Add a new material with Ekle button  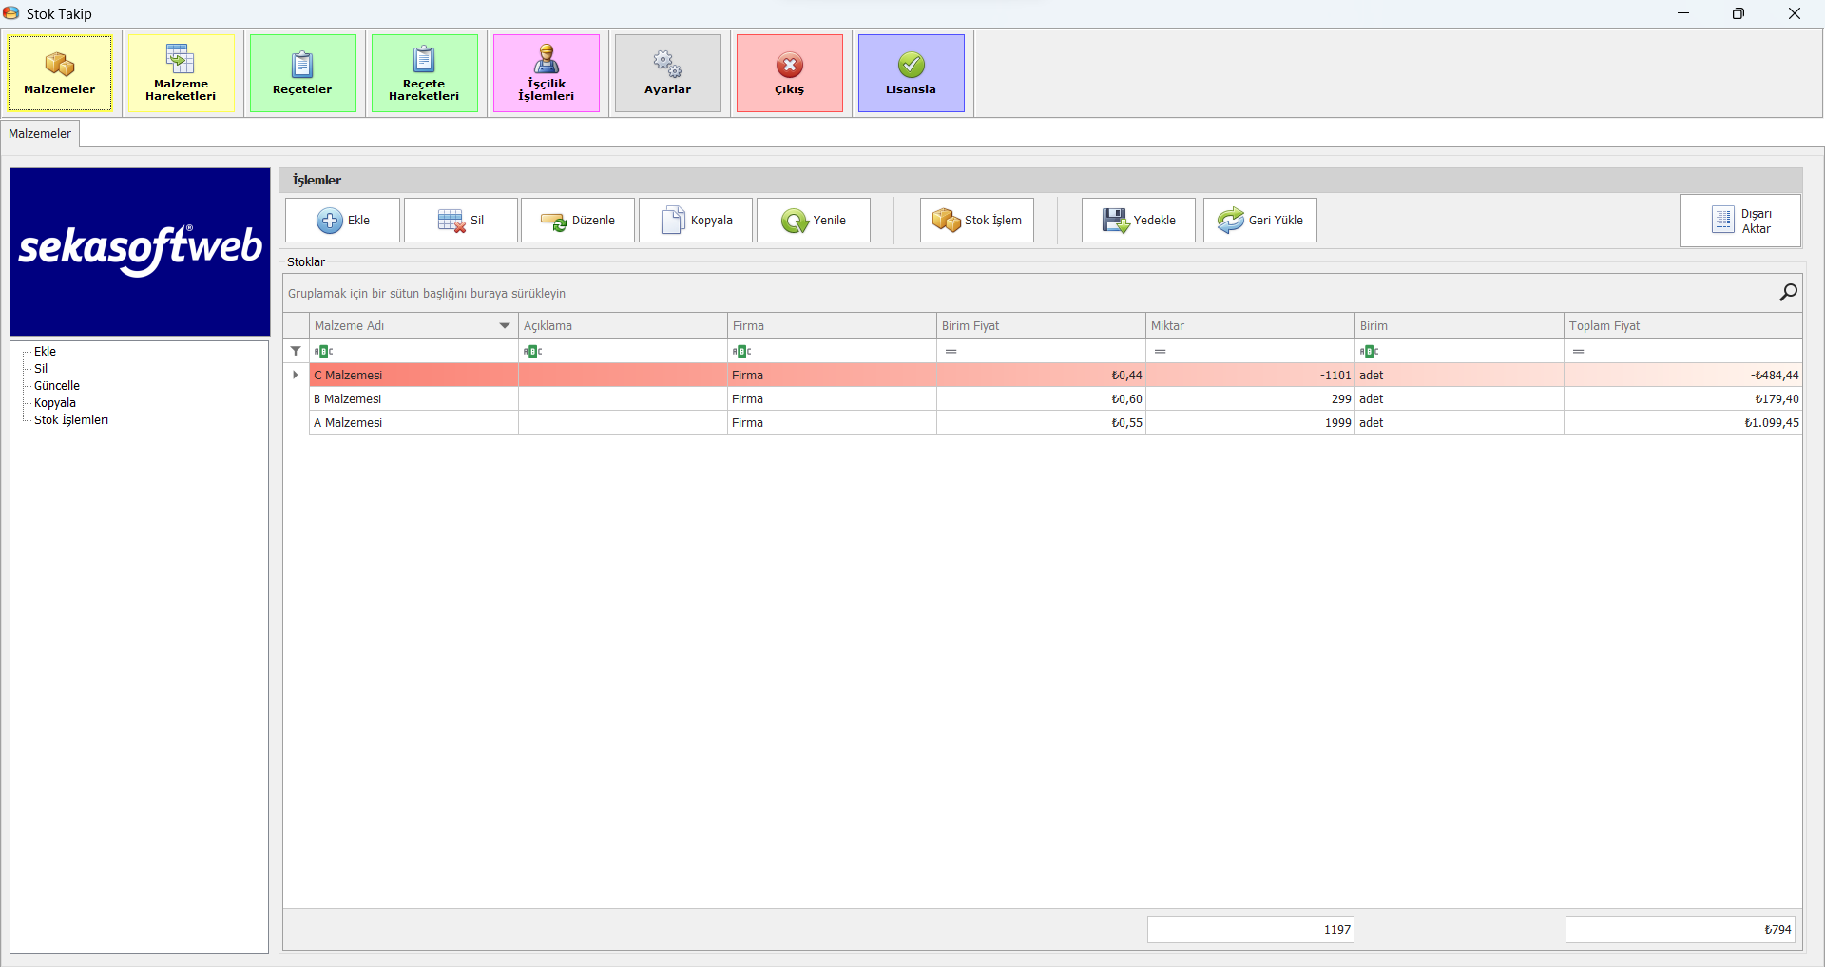342,221
